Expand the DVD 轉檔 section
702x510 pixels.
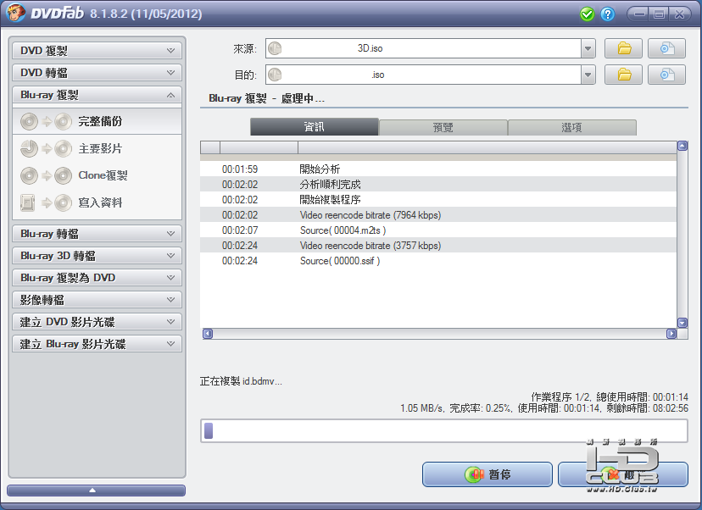[97, 73]
